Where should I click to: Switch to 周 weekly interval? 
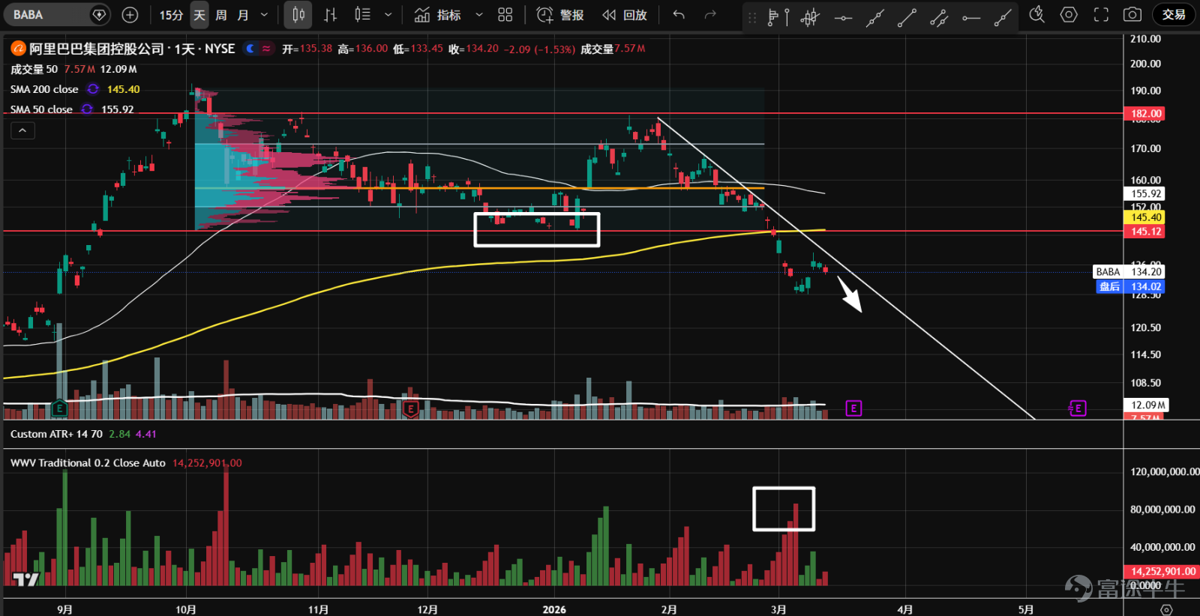221,14
